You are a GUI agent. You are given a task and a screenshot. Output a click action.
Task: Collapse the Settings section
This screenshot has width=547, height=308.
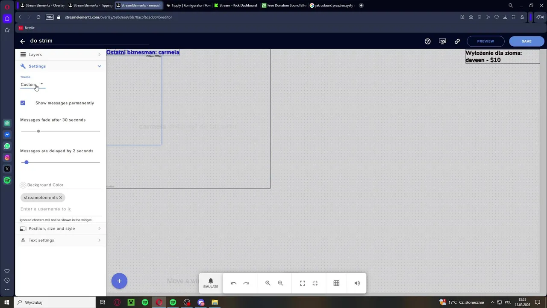[x=61, y=66]
